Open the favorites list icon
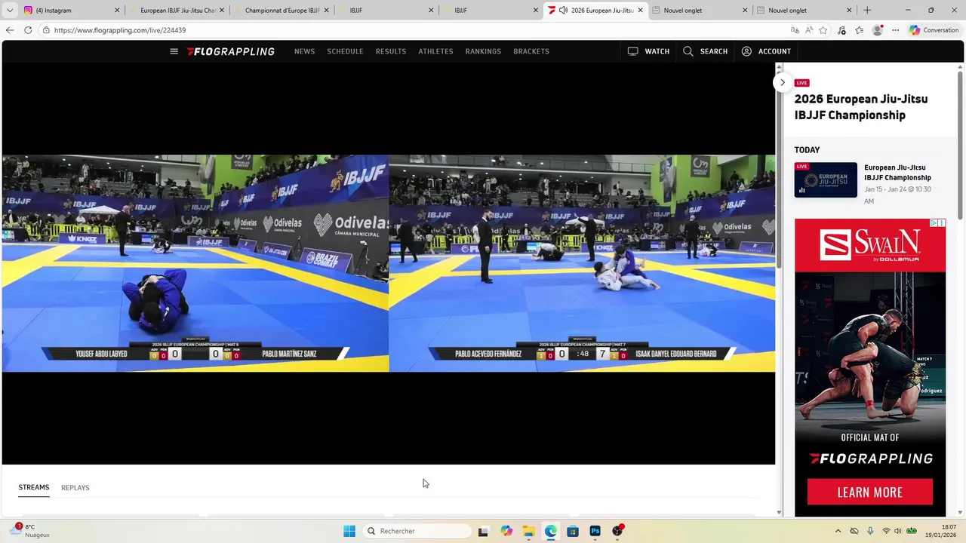The width and height of the screenshot is (966, 543). point(860,30)
